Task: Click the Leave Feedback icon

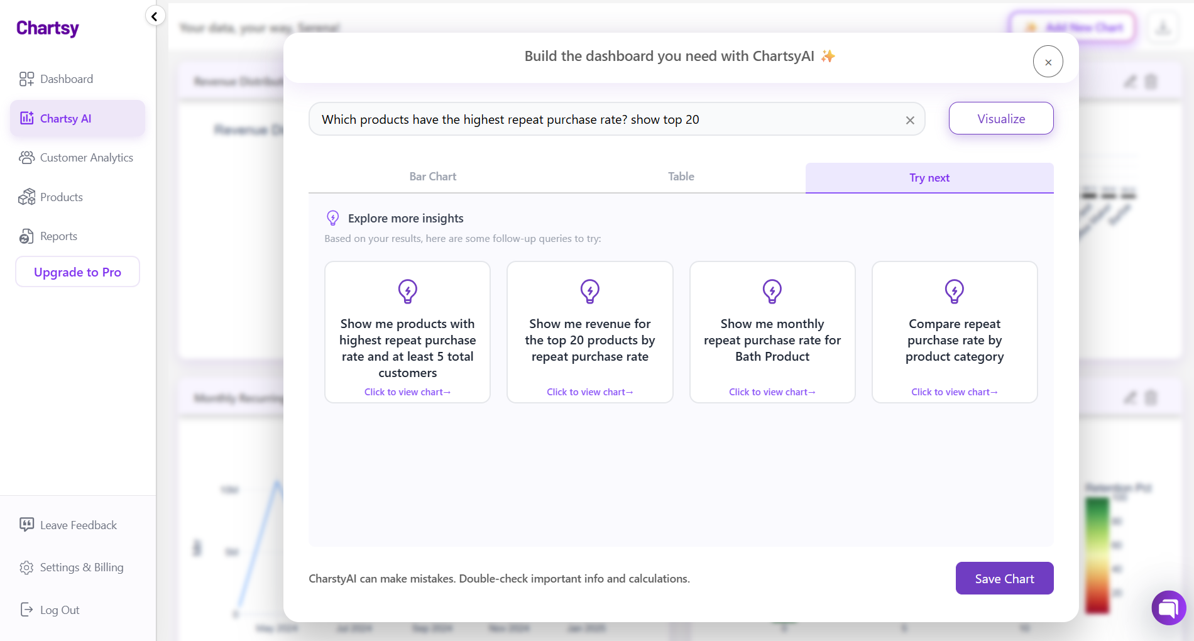Action: pos(26,525)
